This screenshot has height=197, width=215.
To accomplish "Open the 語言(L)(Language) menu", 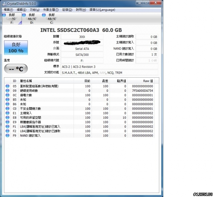I will coord(102,10).
